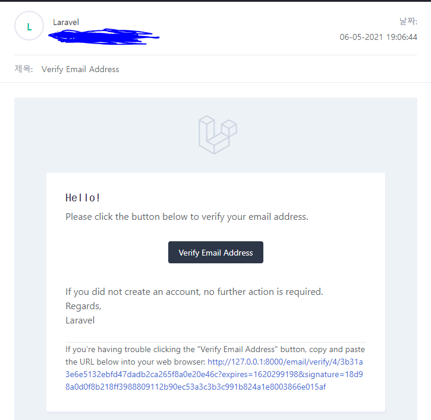Click the dark Verify Email Address button
This screenshot has width=431, height=420.
click(x=216, y=252)
